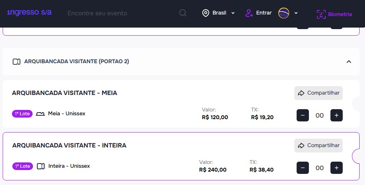Share the Arquibancada Visitante - Inteira ticket
Image resolution: width=365 pixels, height=185 pixels.
319,146
